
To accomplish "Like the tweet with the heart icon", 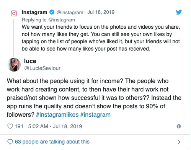I will tap(10, 126).
